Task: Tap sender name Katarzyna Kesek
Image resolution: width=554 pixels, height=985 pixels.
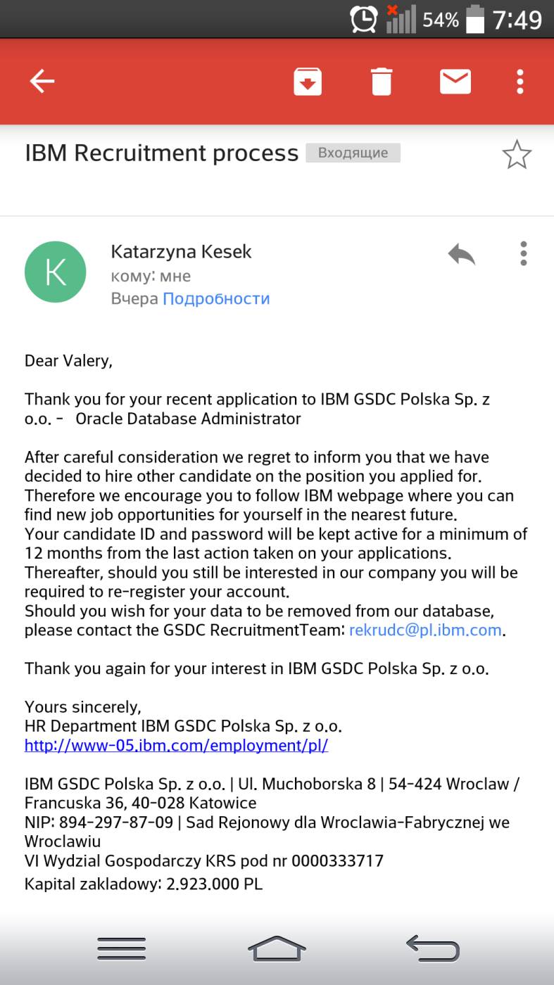Action: click(181, 252)
